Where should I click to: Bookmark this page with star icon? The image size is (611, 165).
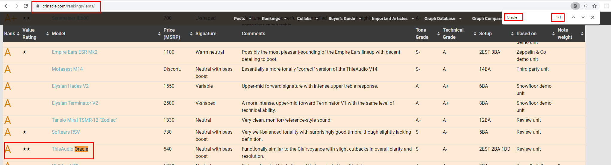595,6
